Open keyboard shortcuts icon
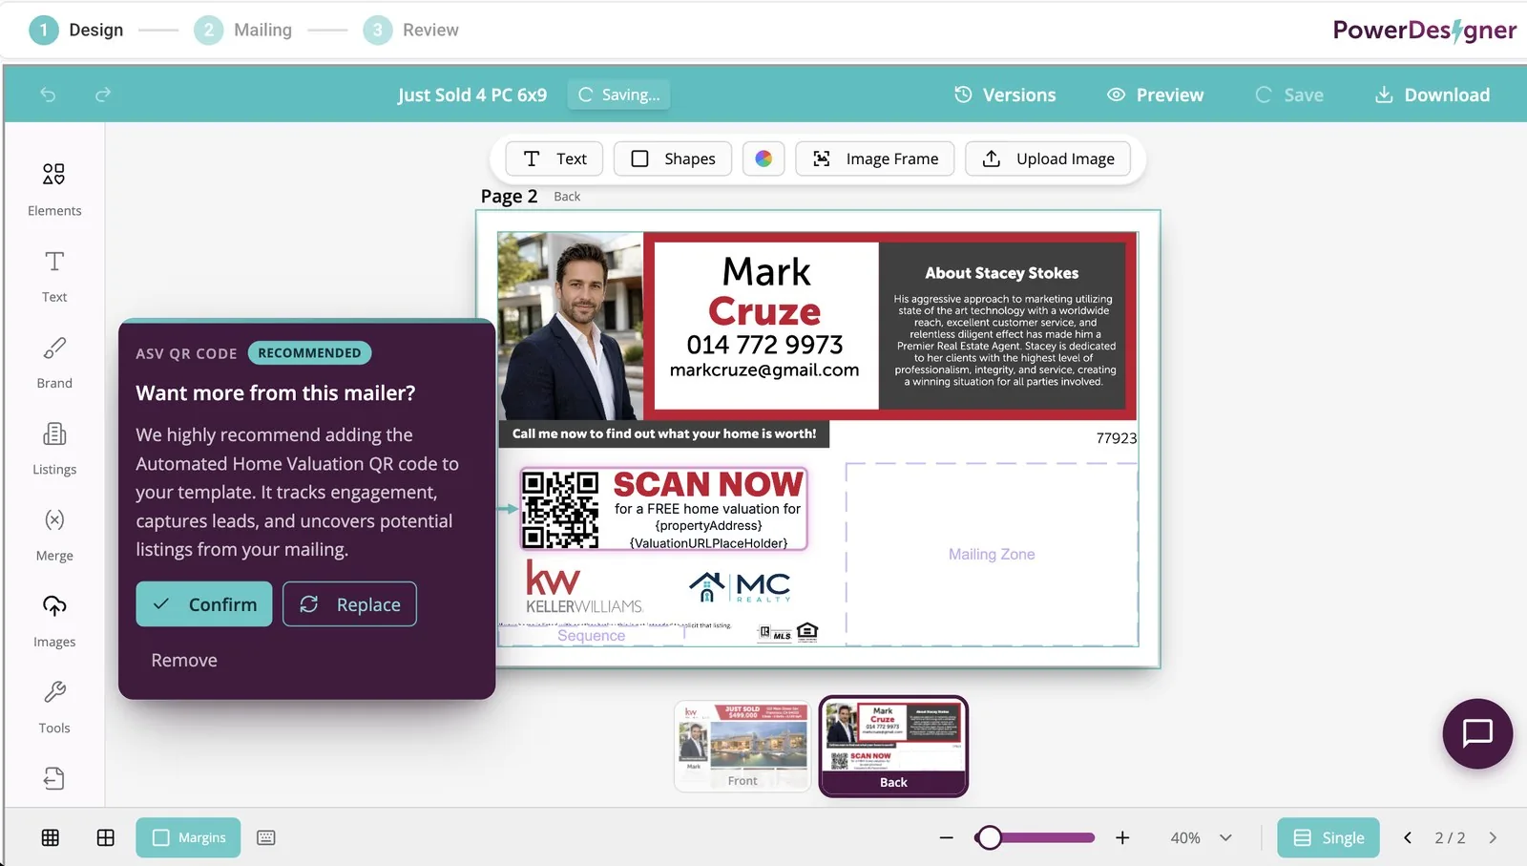1527x866 pixels. [x=266, y=837]
